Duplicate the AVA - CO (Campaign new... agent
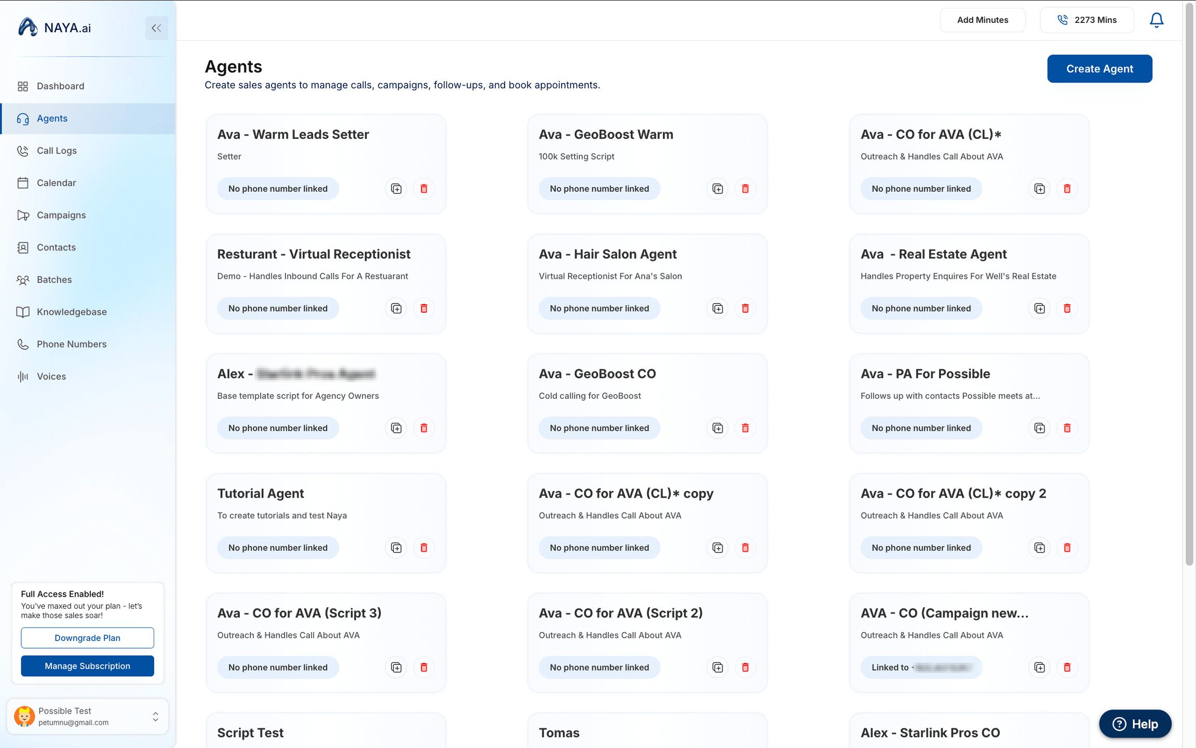Screen dimensions: 1196x748 (x=1039, y=667)
